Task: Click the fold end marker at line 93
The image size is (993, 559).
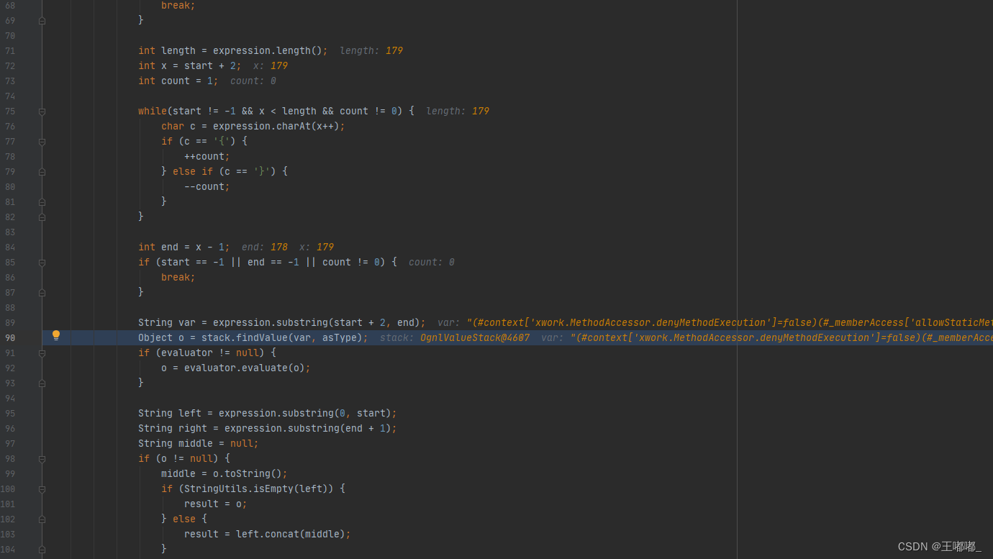Action: [x=42, y=383]
